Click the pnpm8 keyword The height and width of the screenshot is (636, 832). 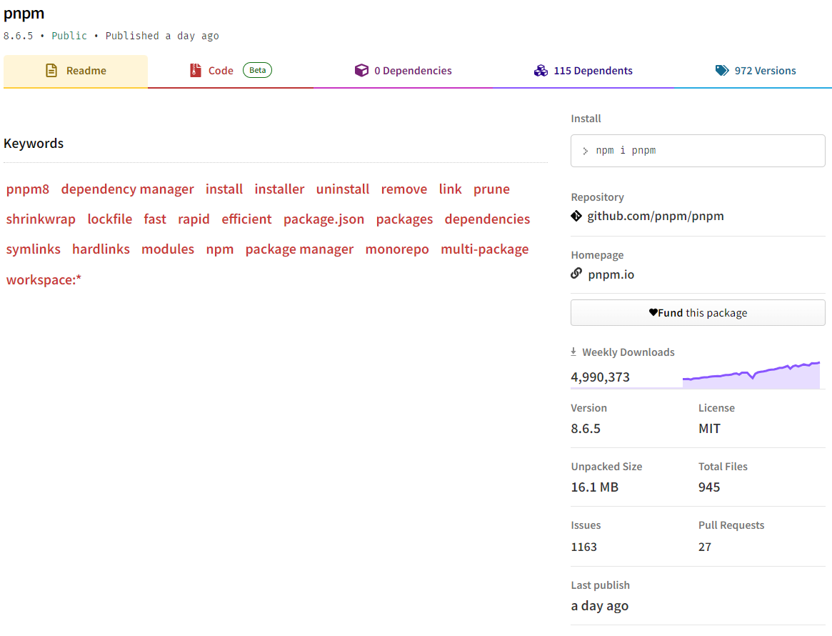click(x=28, y=189)
